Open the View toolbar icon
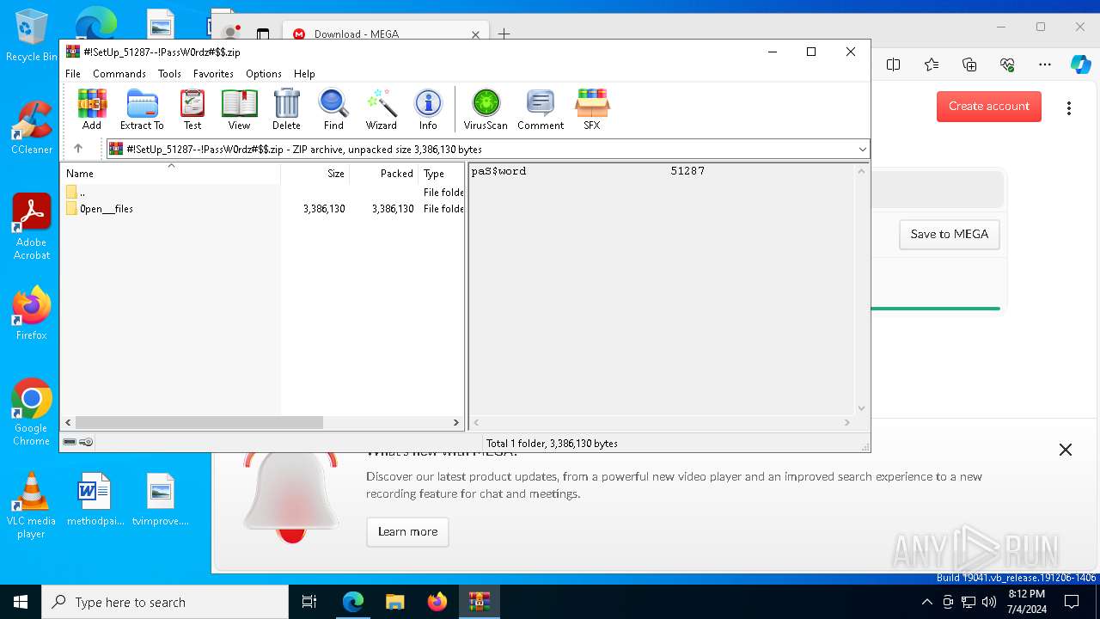The height and width of the screenshot is (619, 1100). pyautogui.click(x=239, y=109)
